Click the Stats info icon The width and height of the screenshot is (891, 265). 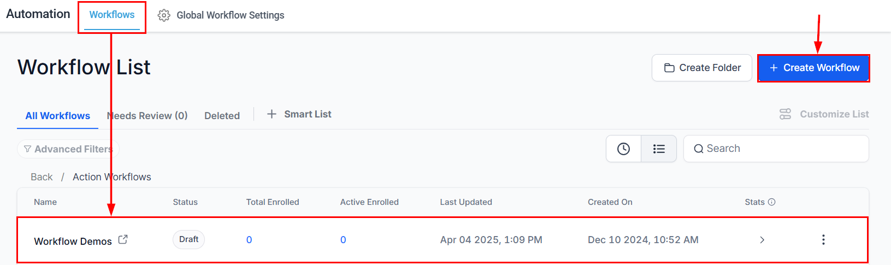pos(771,202)
